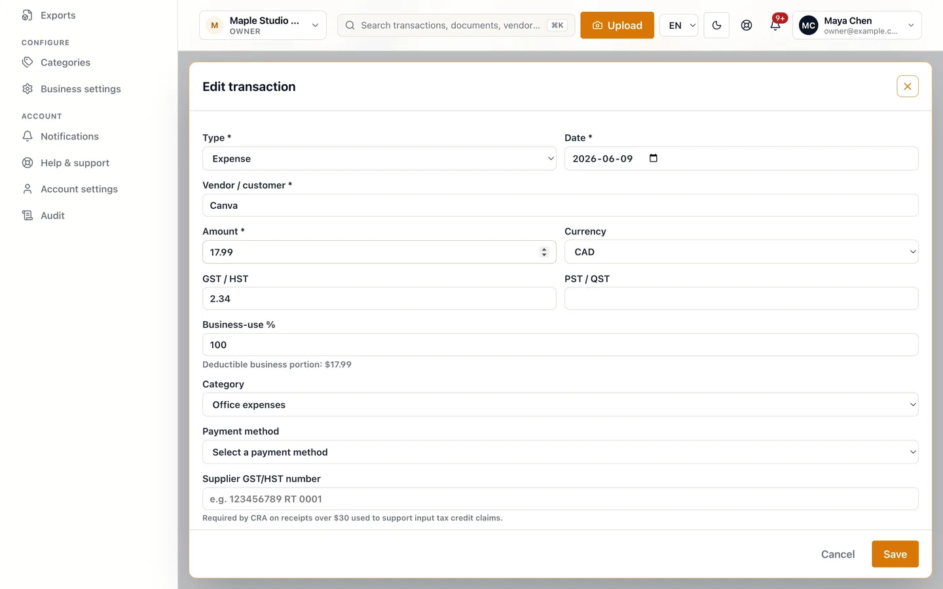
Task: Open the header notifications bell with badge
Action: (x=775, y=25)
